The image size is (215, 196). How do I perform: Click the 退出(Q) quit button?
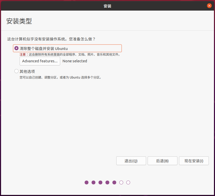(131, 161)
